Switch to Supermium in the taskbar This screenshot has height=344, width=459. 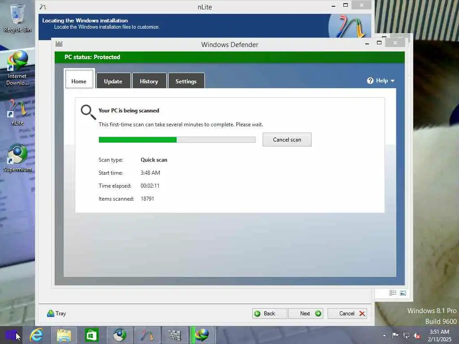pos(119,335)
